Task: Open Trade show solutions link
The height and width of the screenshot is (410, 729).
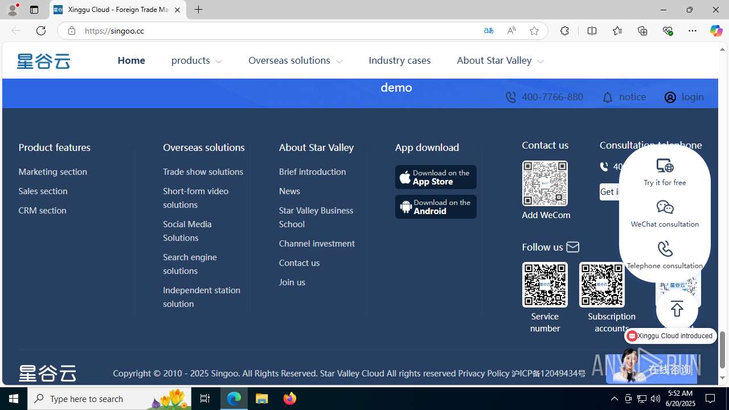Action: [x=203, y=171]
